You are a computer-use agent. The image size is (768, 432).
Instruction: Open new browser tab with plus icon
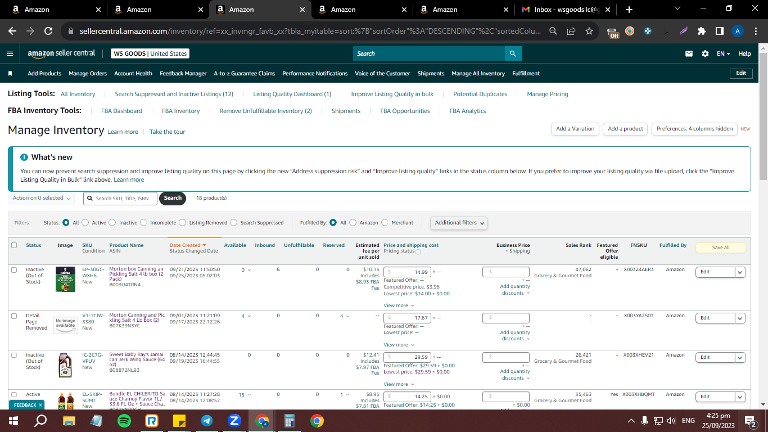point(629,10)
